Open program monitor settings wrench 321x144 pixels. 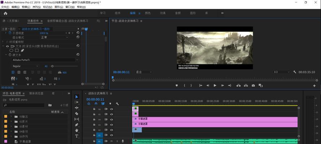point(295,72)
